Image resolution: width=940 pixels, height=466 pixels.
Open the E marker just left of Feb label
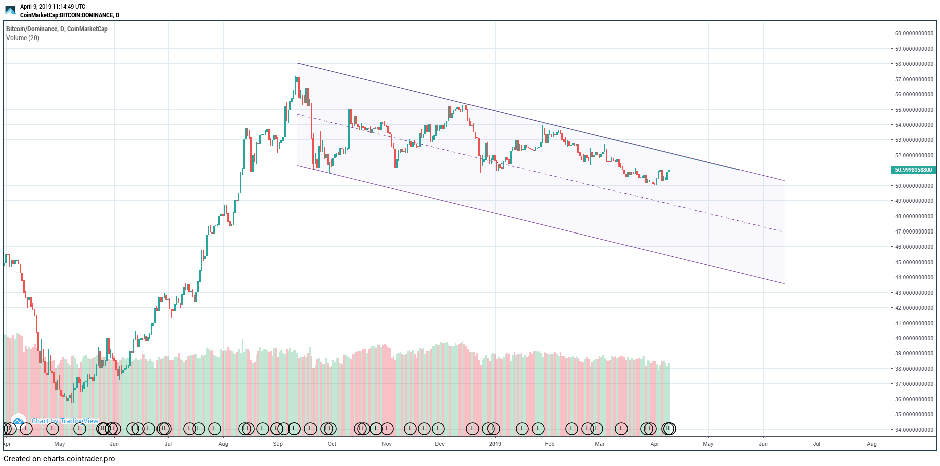tap(538, 429)
